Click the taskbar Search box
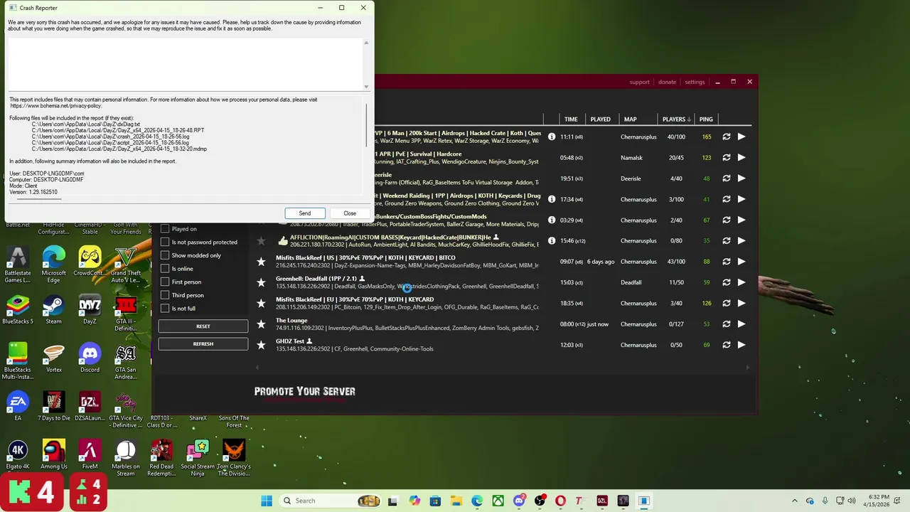Image resolution: width=910 pixels, height=512 pixels. [x=331, y=501]
